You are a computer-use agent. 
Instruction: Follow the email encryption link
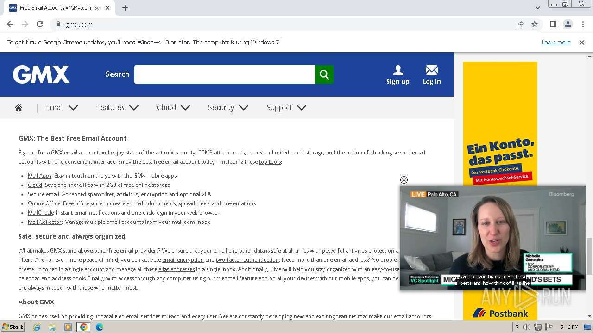183,260
